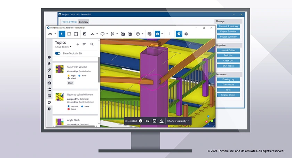292x158 pixels.
Task: Select the markup cloud shape tool
Action: 102,34
